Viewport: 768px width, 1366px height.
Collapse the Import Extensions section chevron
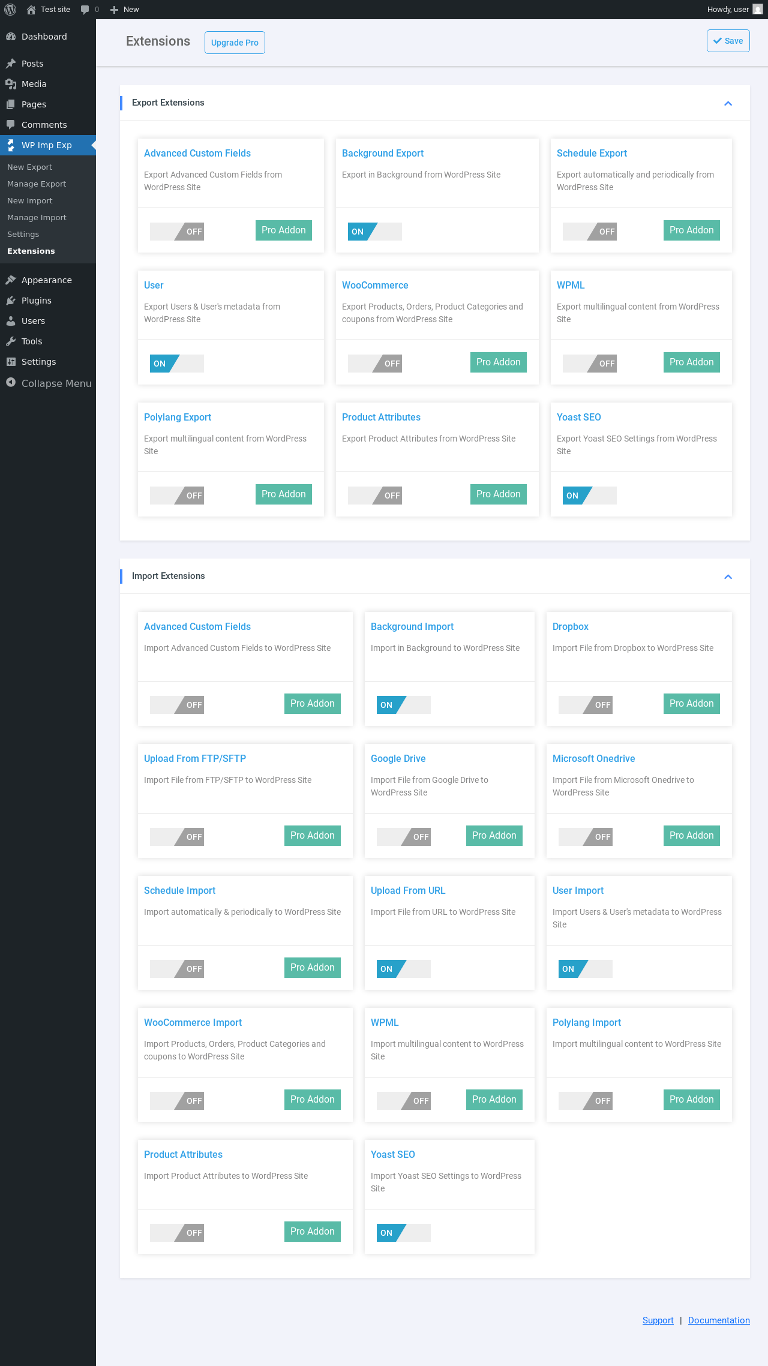tap(728, 577)
